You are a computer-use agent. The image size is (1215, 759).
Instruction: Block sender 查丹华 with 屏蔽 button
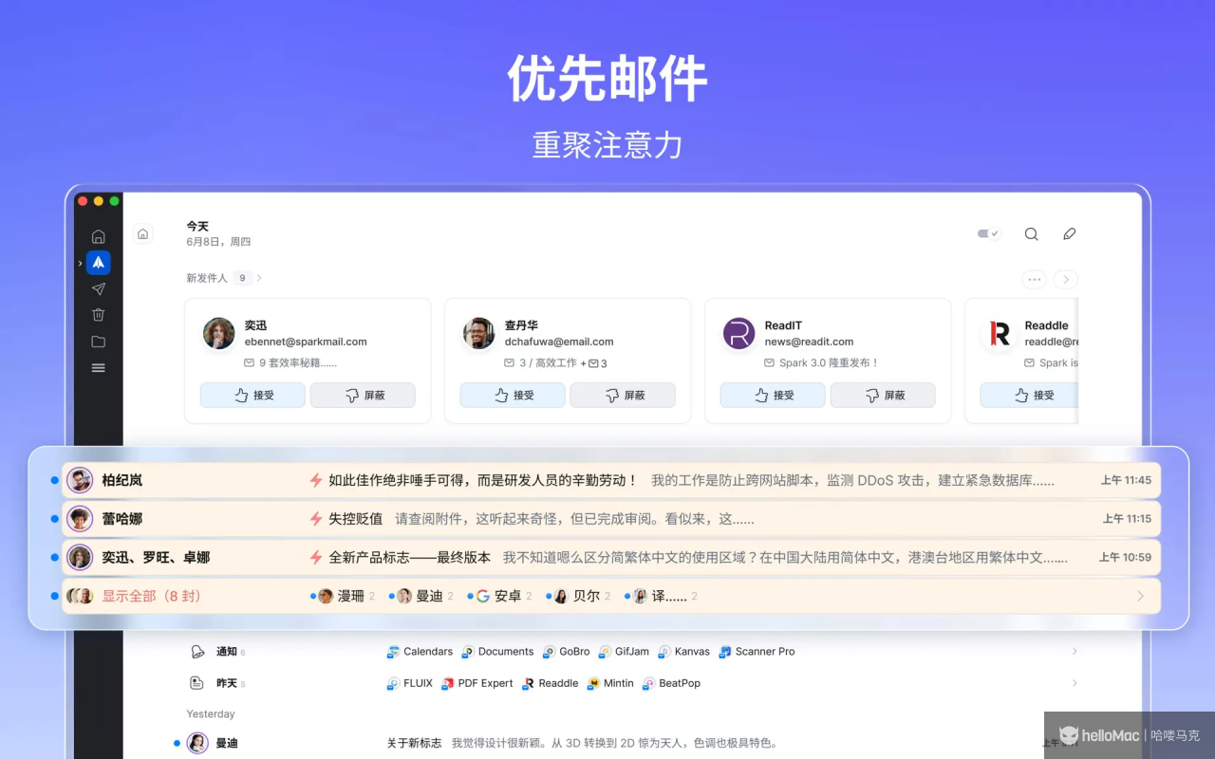pyautogui.click(x=623, y=396)
